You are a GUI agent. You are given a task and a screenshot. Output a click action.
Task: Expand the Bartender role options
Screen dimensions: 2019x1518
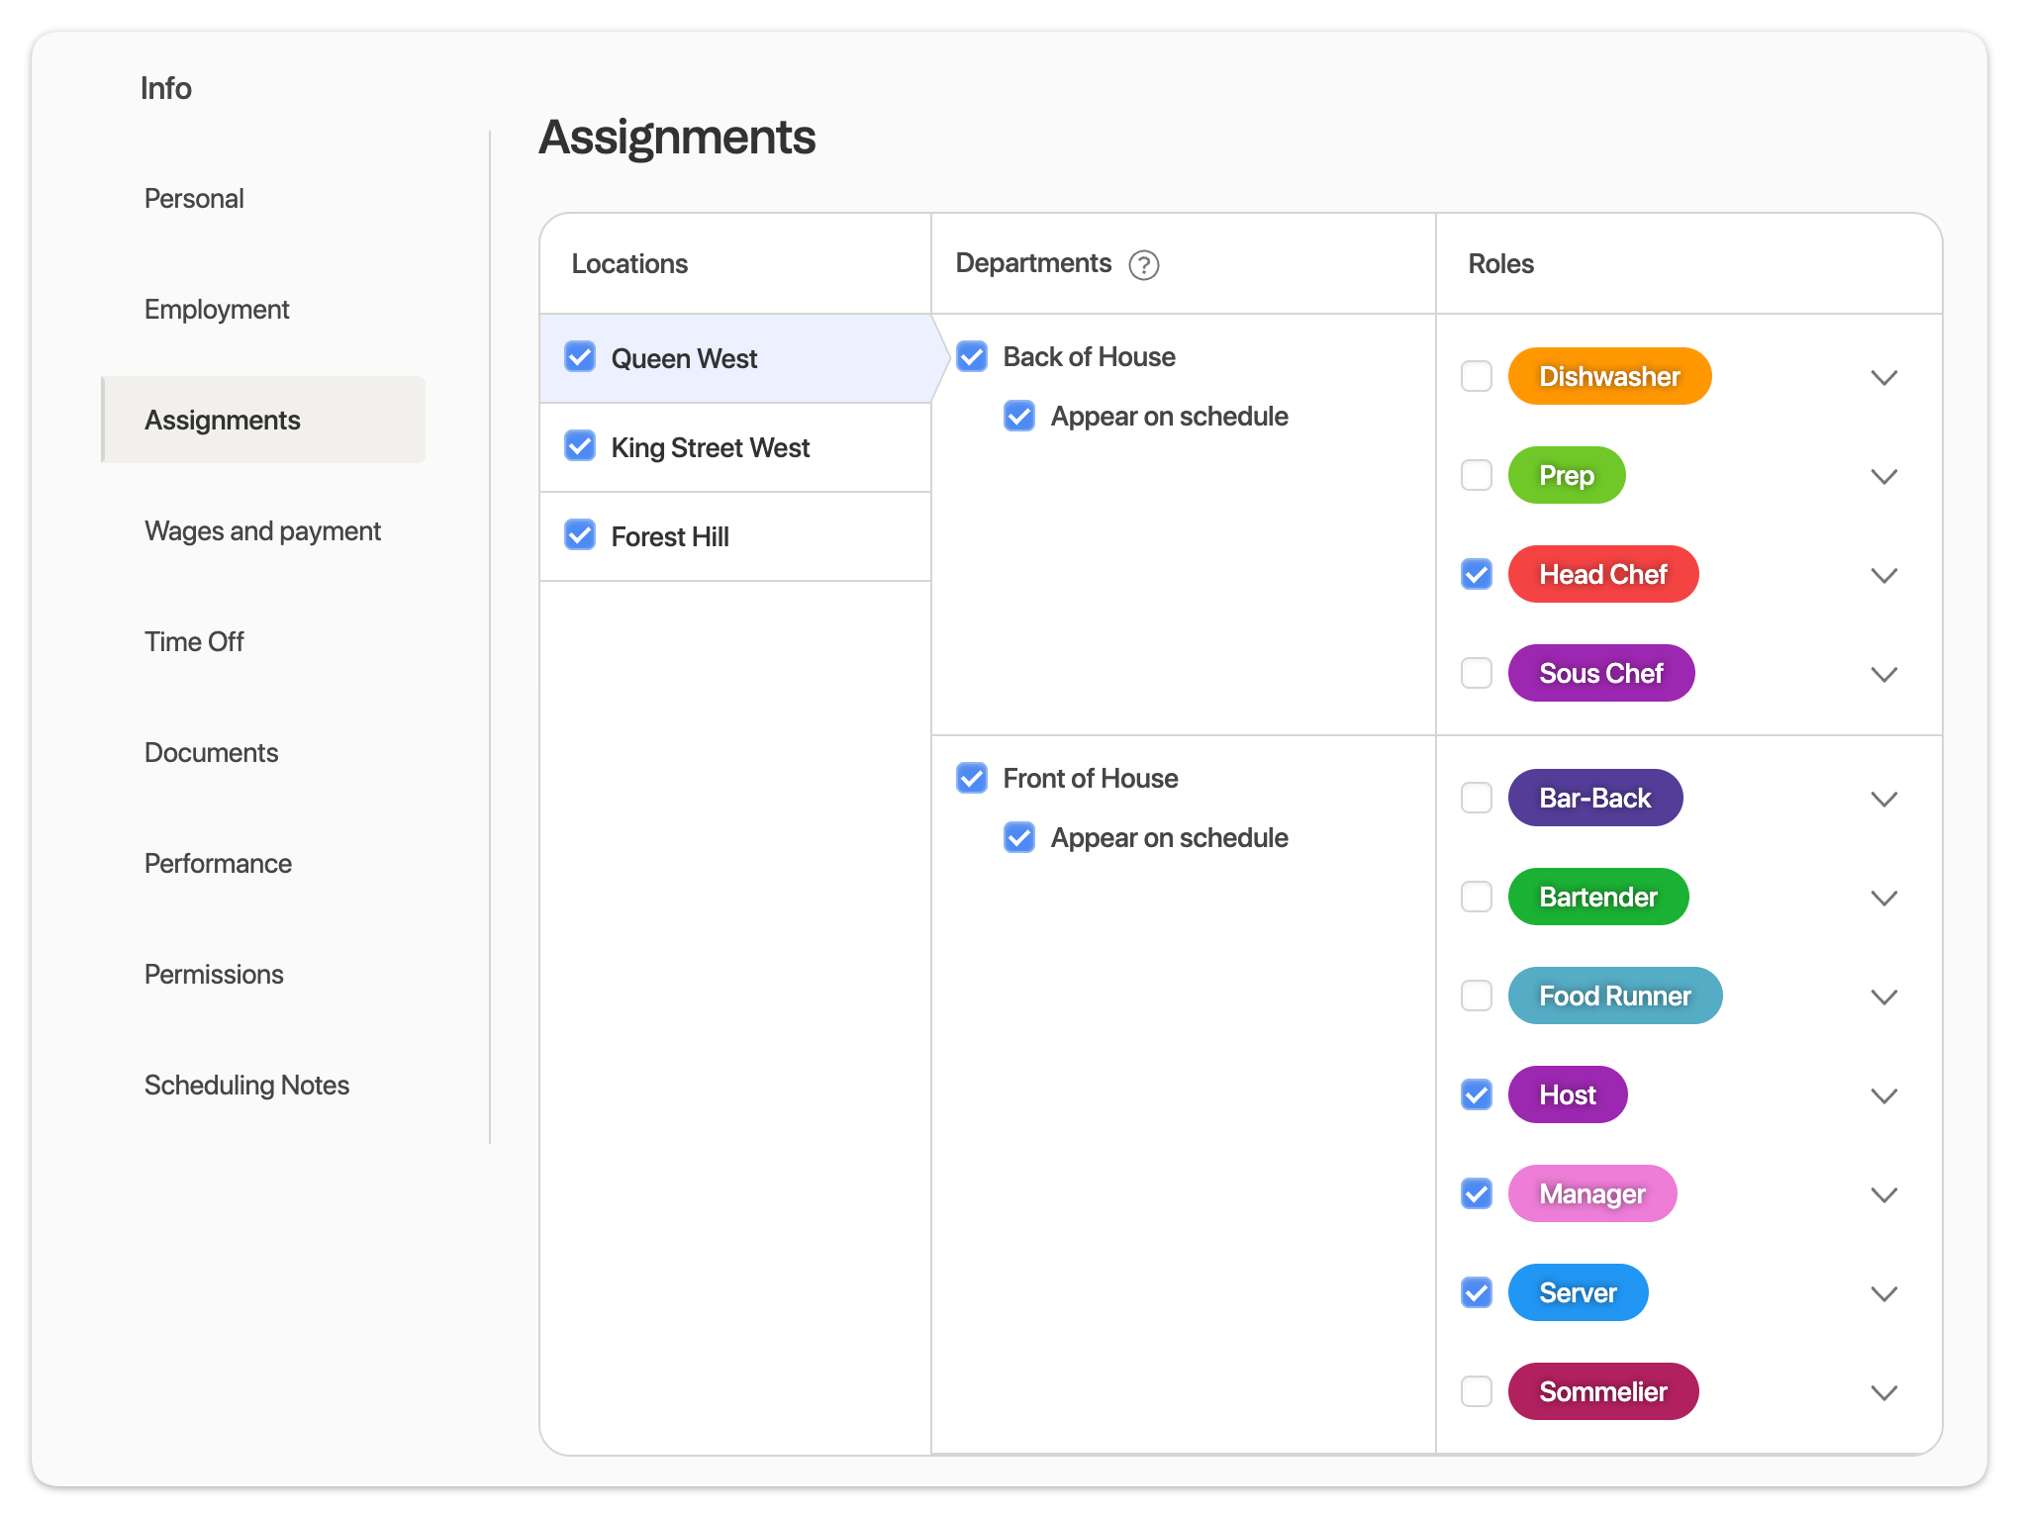[1884, 898]
